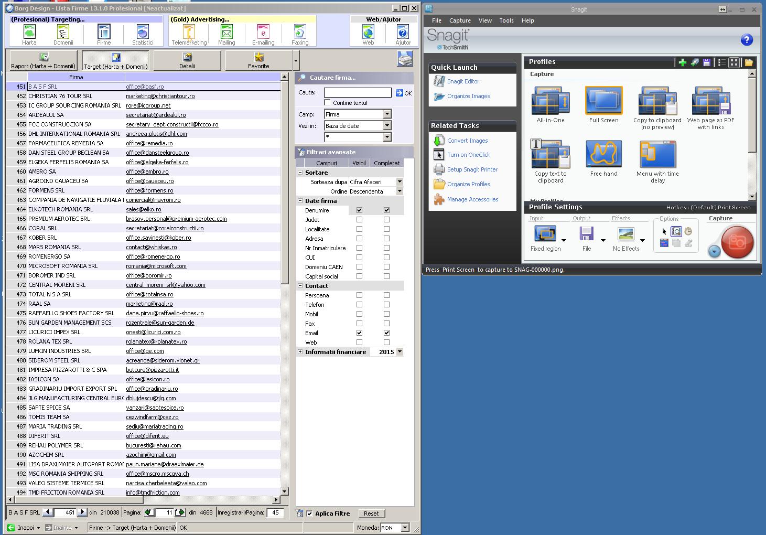Open the Statistici icon
Screen dimensions: 766x535
coord(143,35)
